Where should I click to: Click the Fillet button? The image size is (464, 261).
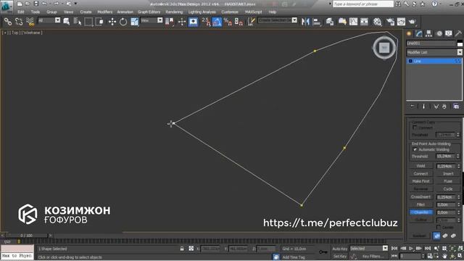(x=420, y=204)
